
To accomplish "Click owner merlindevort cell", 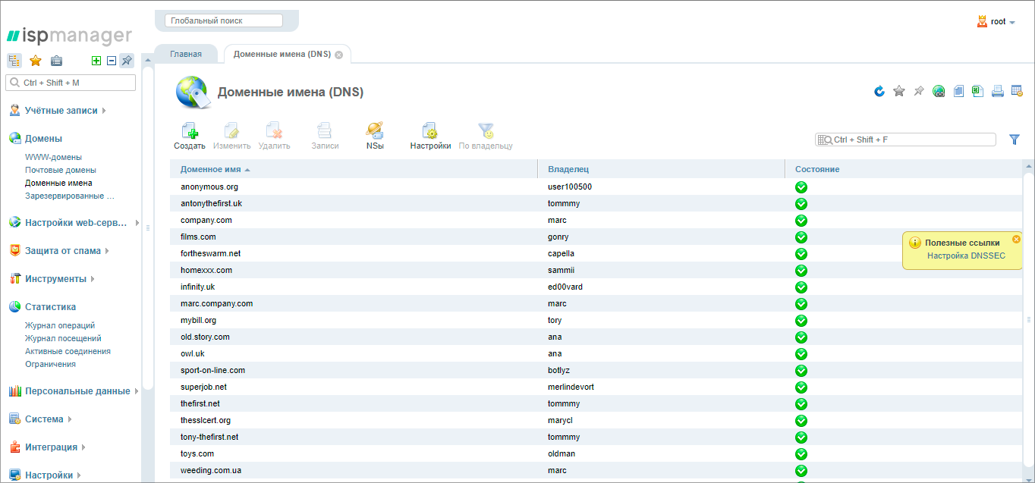I will tap(571, 387).
